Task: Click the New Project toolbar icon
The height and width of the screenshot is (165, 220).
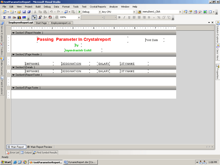Action: coord(5,12)
